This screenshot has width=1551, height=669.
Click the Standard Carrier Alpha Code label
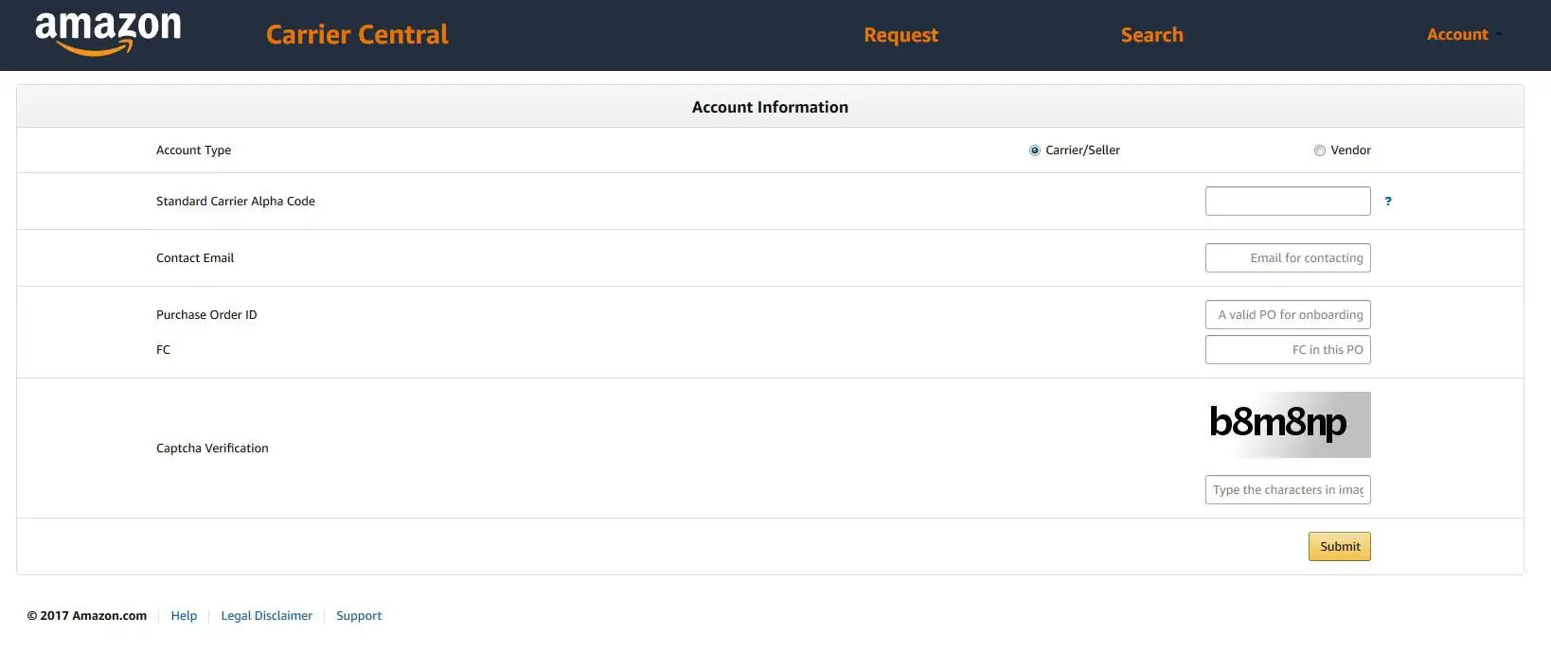coord(236,202)
